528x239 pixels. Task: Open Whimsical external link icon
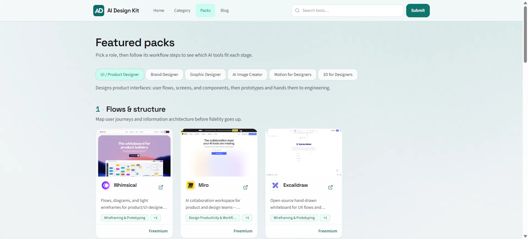click(x=161, y=187)
